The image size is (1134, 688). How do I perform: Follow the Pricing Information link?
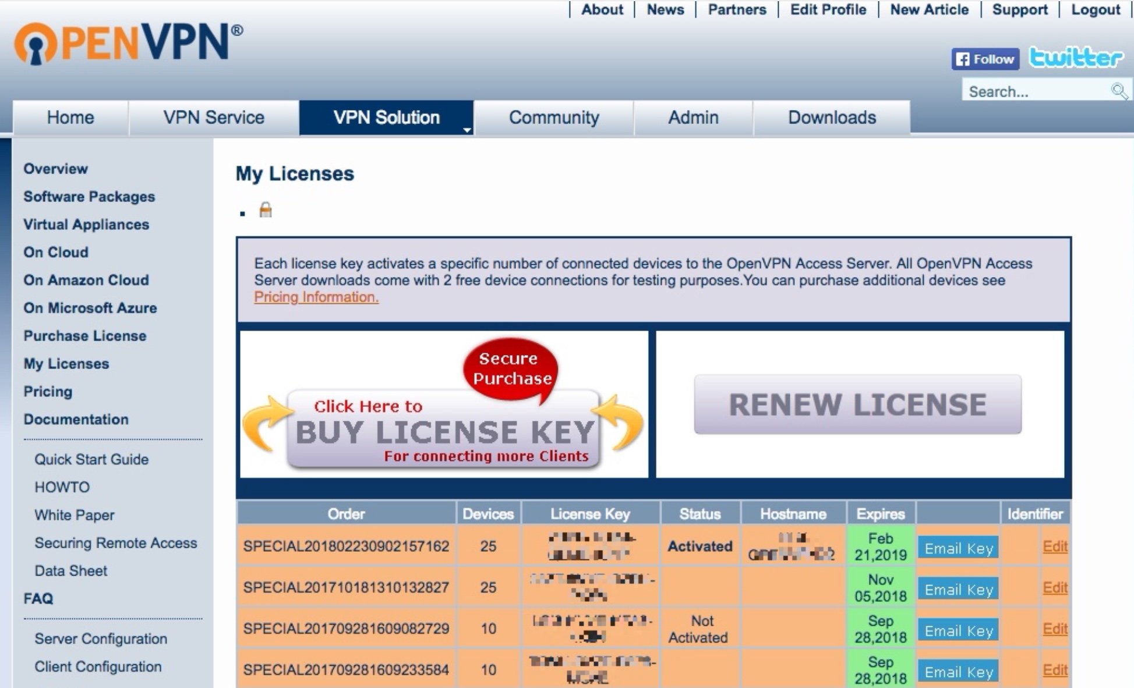pos(316,297)
